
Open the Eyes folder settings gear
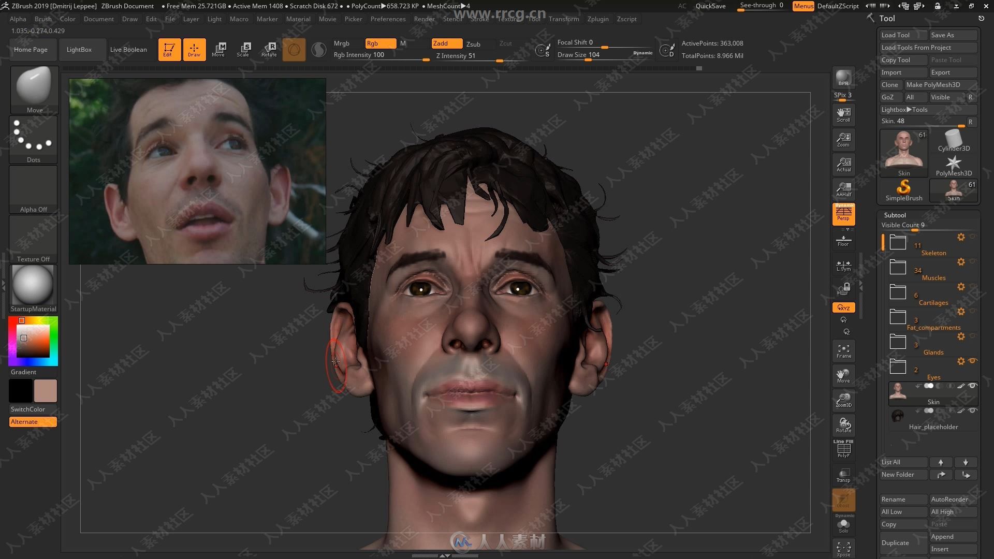point(961,361)
